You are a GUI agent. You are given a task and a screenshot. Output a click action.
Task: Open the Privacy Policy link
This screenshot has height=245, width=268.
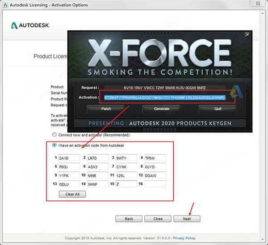click(x=184, y=238)
